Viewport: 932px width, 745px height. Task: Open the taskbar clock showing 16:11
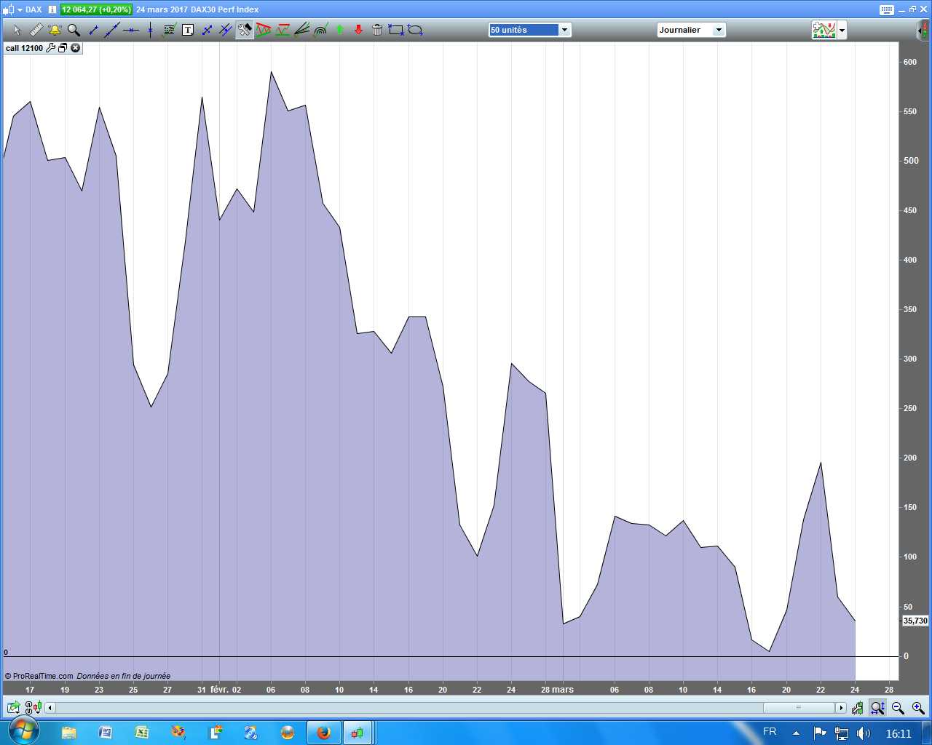point(899,733)
